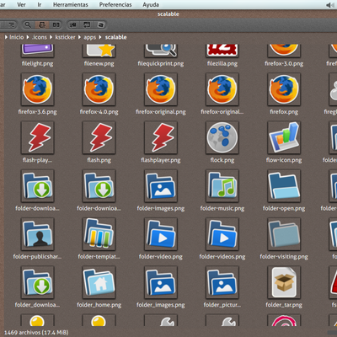Click the toolbar icon with the looping arrow
The image size is (337, 337).
click(87, 25)
